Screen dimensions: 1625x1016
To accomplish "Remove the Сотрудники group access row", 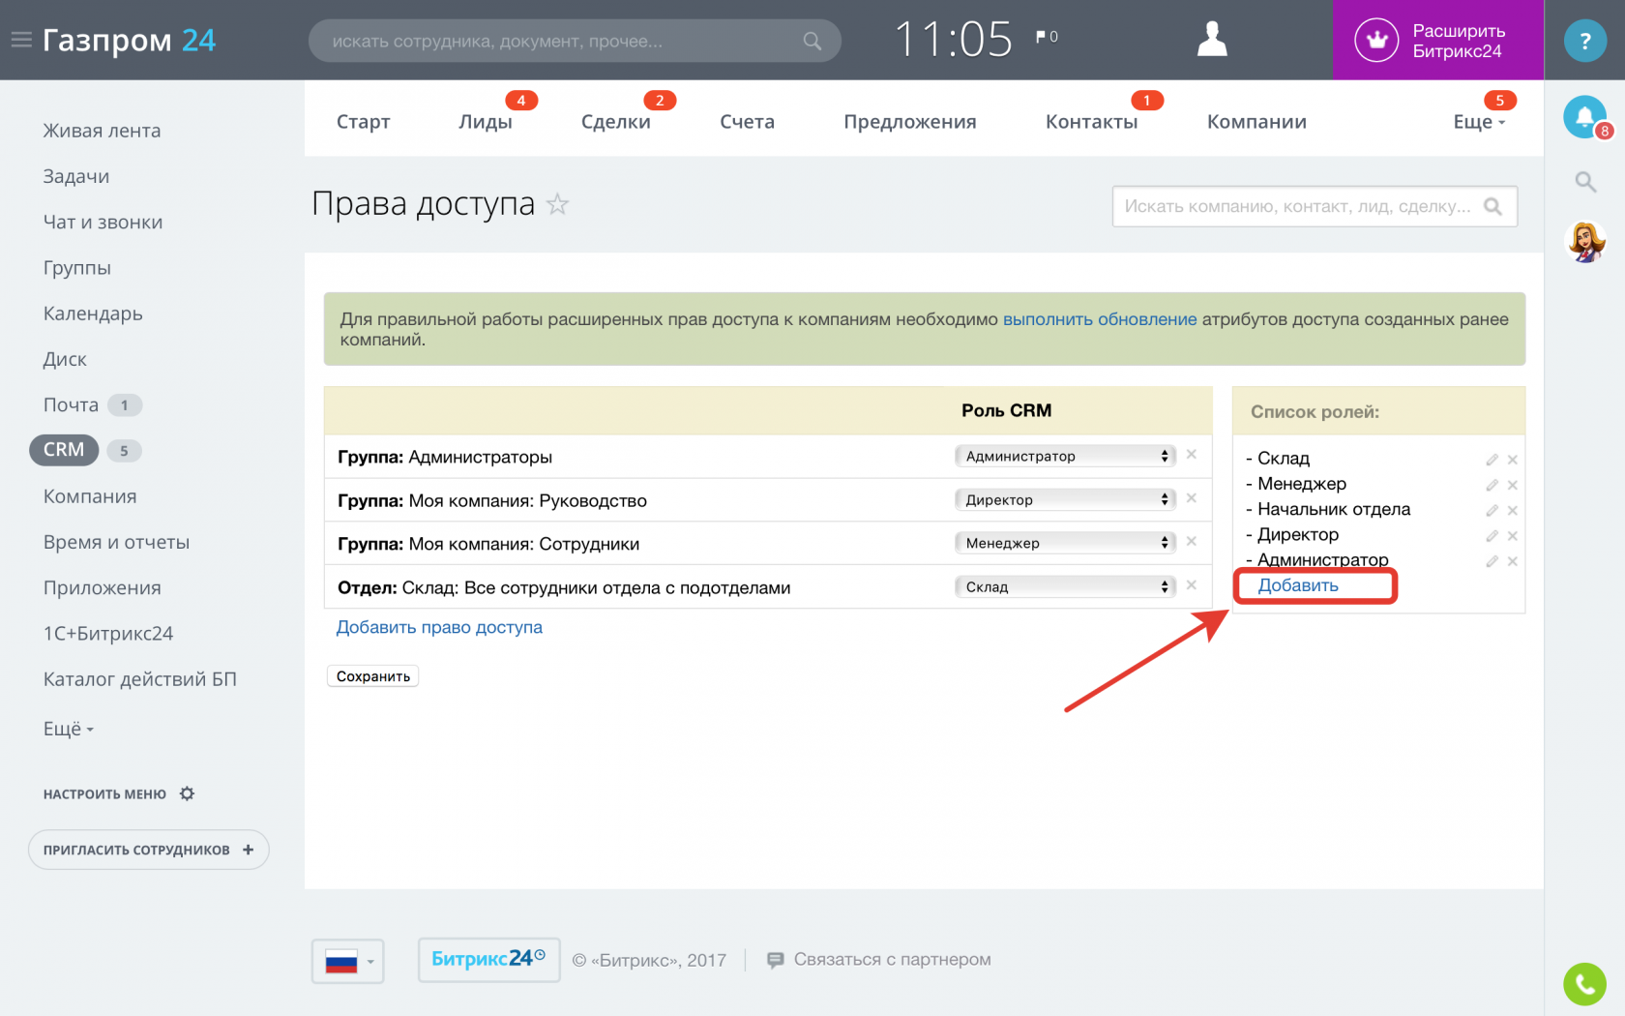I will [x=1192, y=541].
